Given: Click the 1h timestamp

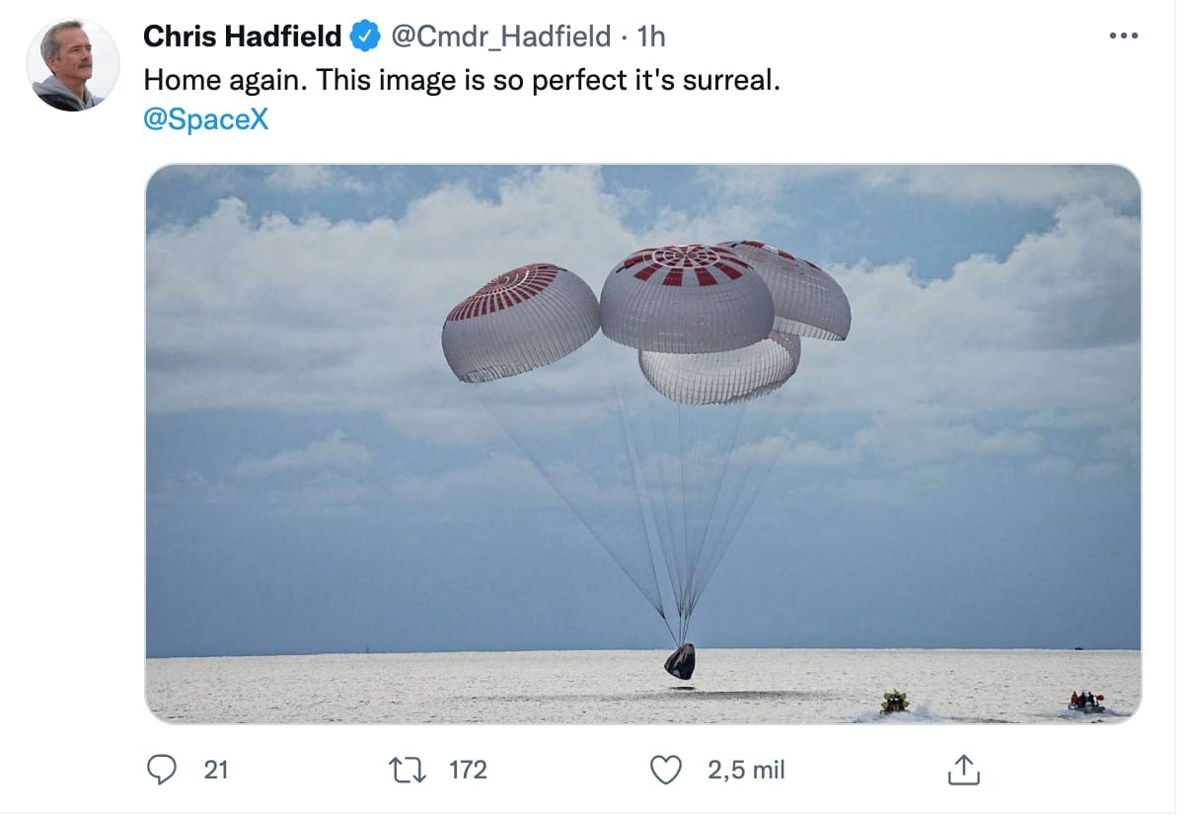Looking at the screenshot, I should 648,37.
